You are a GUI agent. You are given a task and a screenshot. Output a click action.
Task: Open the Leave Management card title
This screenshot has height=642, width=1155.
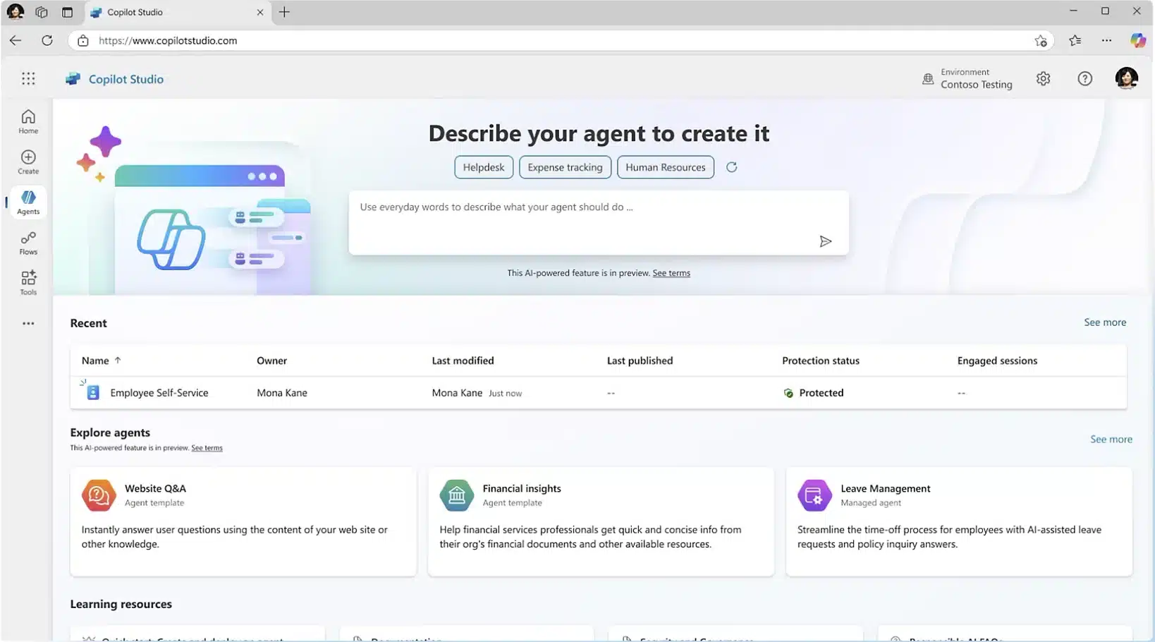(x=886, y=488)
